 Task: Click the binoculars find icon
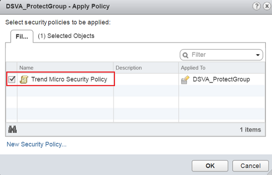coord(13,130)
